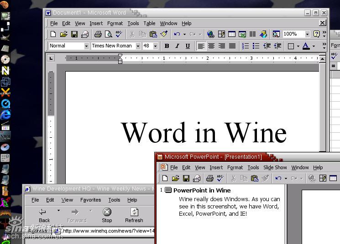Toggle Underline formatting in Word
This screenshot has width=340, height=244.
pyautogui.click(x=188, y=46)
